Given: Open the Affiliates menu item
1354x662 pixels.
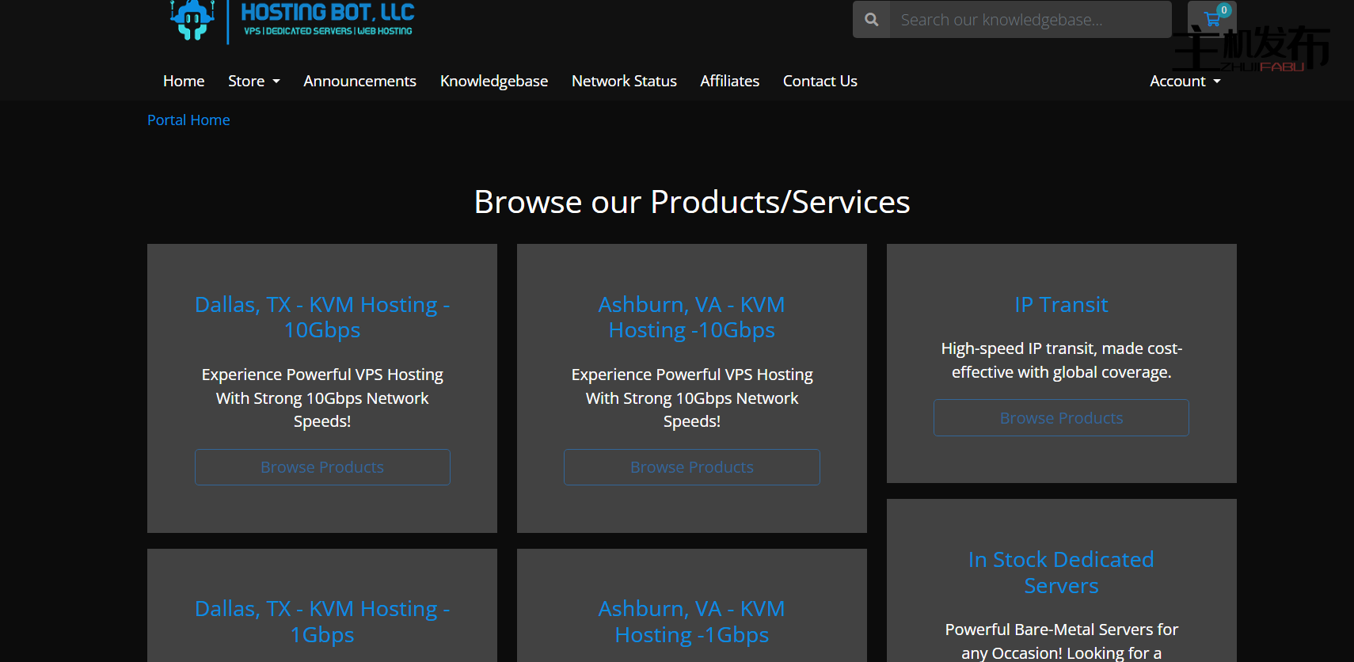Looking at the screenshot, I should pyautogui.click(x=729, y=81).
